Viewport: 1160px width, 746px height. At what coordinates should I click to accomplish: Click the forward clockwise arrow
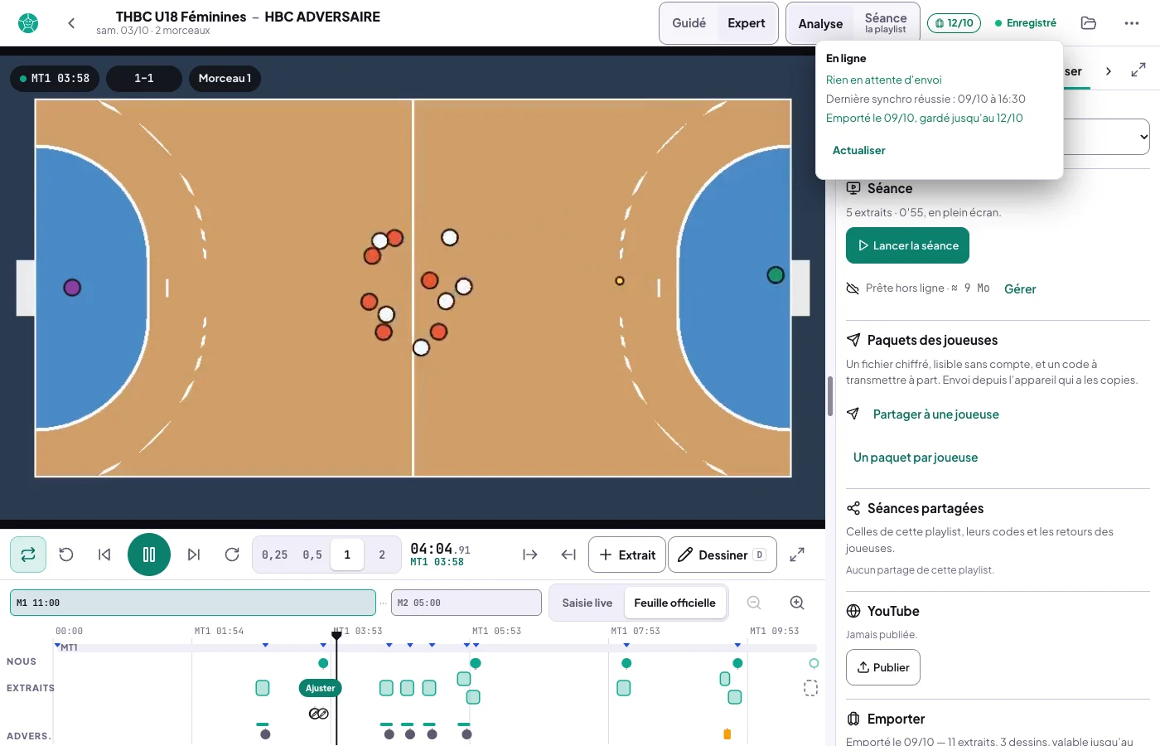232,555
